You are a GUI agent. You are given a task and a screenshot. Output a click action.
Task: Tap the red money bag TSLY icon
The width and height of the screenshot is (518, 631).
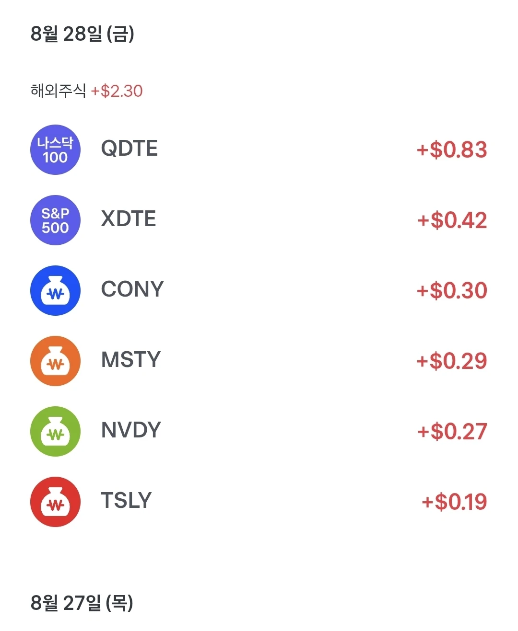pos(55,502)
